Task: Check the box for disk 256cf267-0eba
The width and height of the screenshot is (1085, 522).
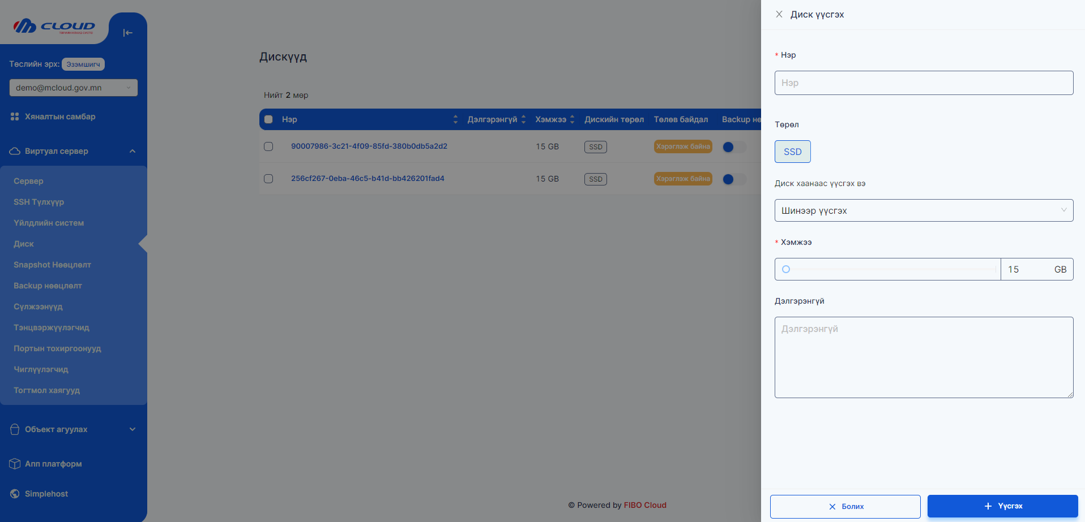Action: [268, 179]
